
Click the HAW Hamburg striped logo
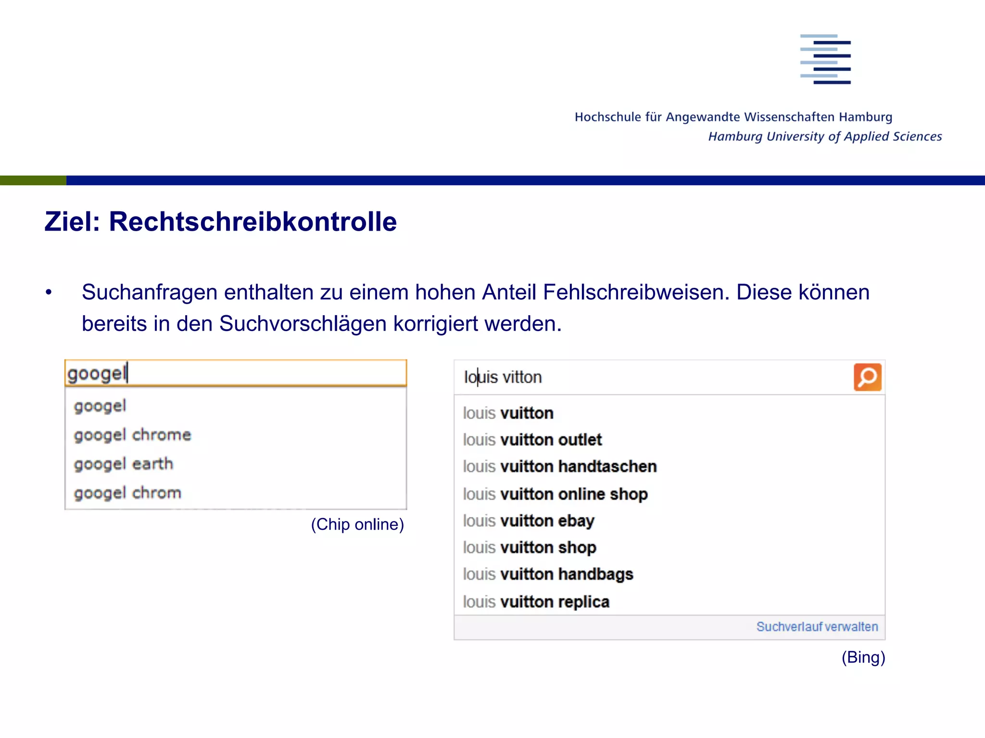click(x=825, y=59)
